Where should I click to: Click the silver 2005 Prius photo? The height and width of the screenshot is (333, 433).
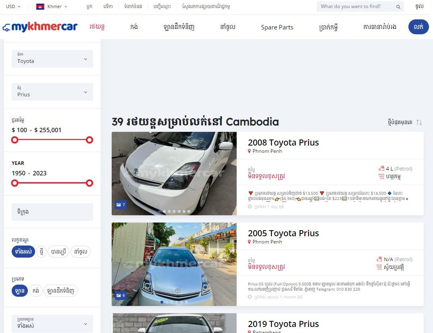pos(174,264)
